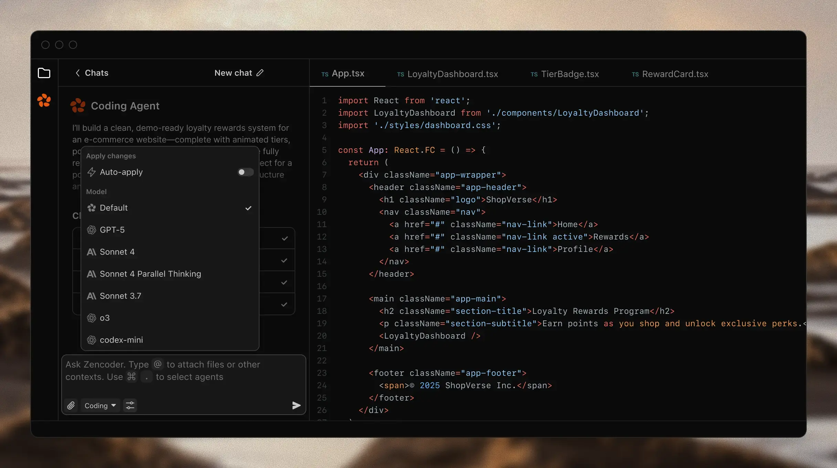Click the Zencoder logo in the sidebar
This screenshot has width=837, height=468.
tap(44, 100)
